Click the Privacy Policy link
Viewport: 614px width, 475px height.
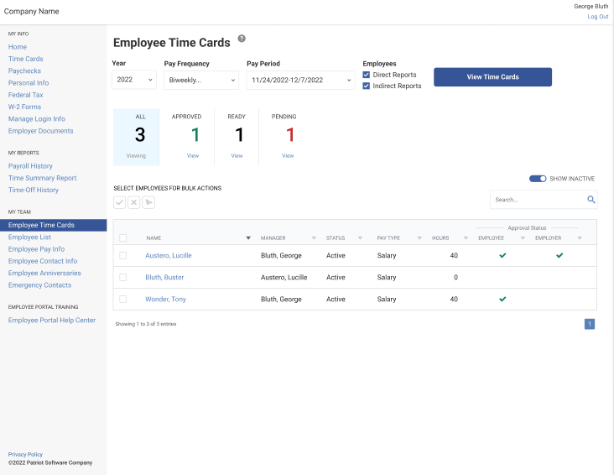[25, 455]
